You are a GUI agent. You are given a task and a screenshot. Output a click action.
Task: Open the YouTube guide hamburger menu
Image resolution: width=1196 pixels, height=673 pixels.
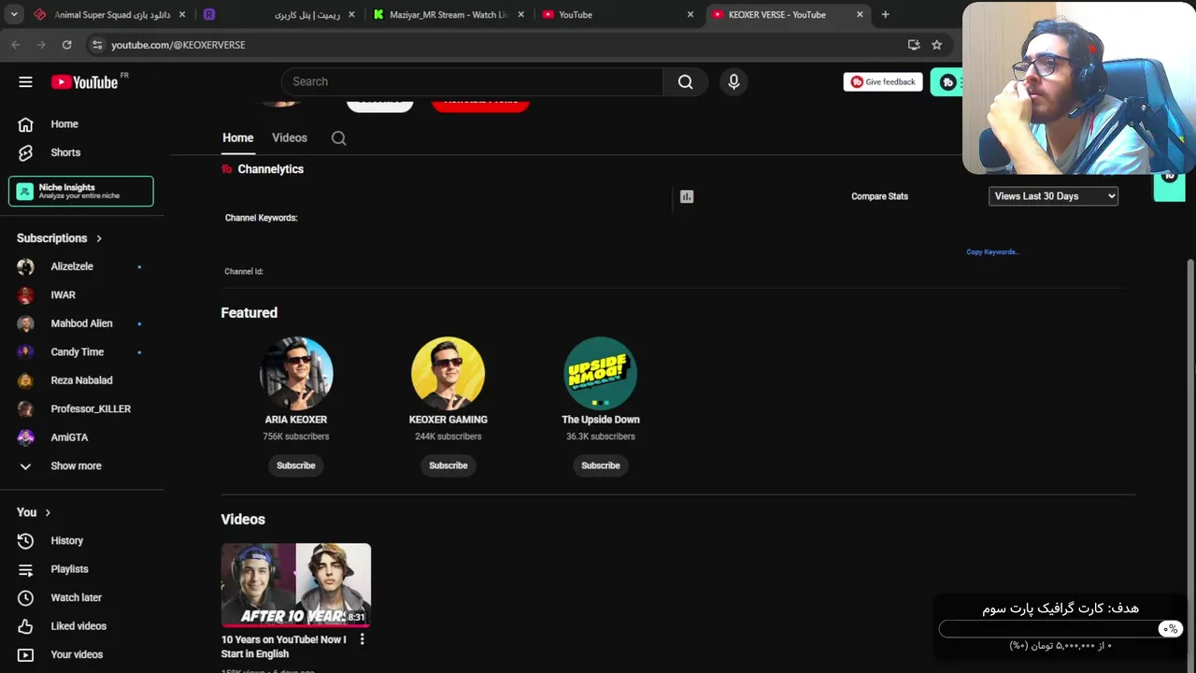tap(25, 82)
